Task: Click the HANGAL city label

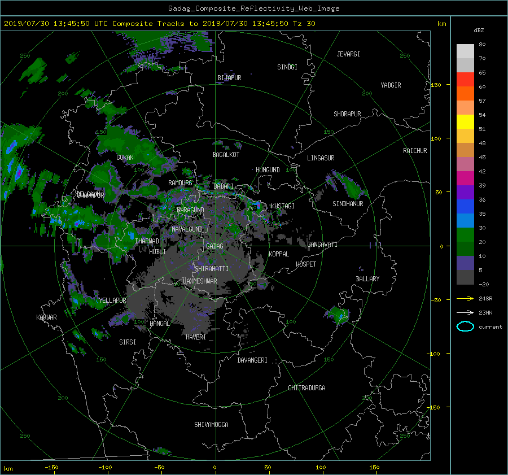Action: 159,324
